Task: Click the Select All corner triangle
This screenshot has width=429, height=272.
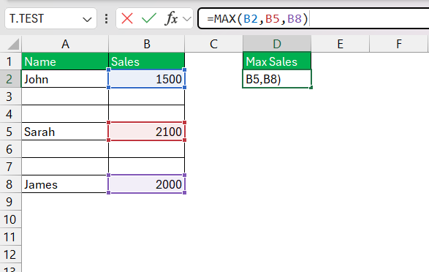Action: (13, 45)
